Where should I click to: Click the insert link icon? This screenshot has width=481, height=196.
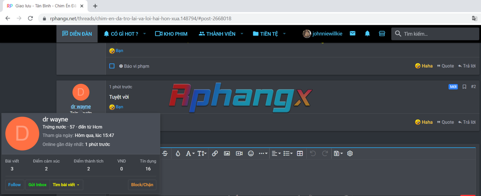[x=215, y=154]
